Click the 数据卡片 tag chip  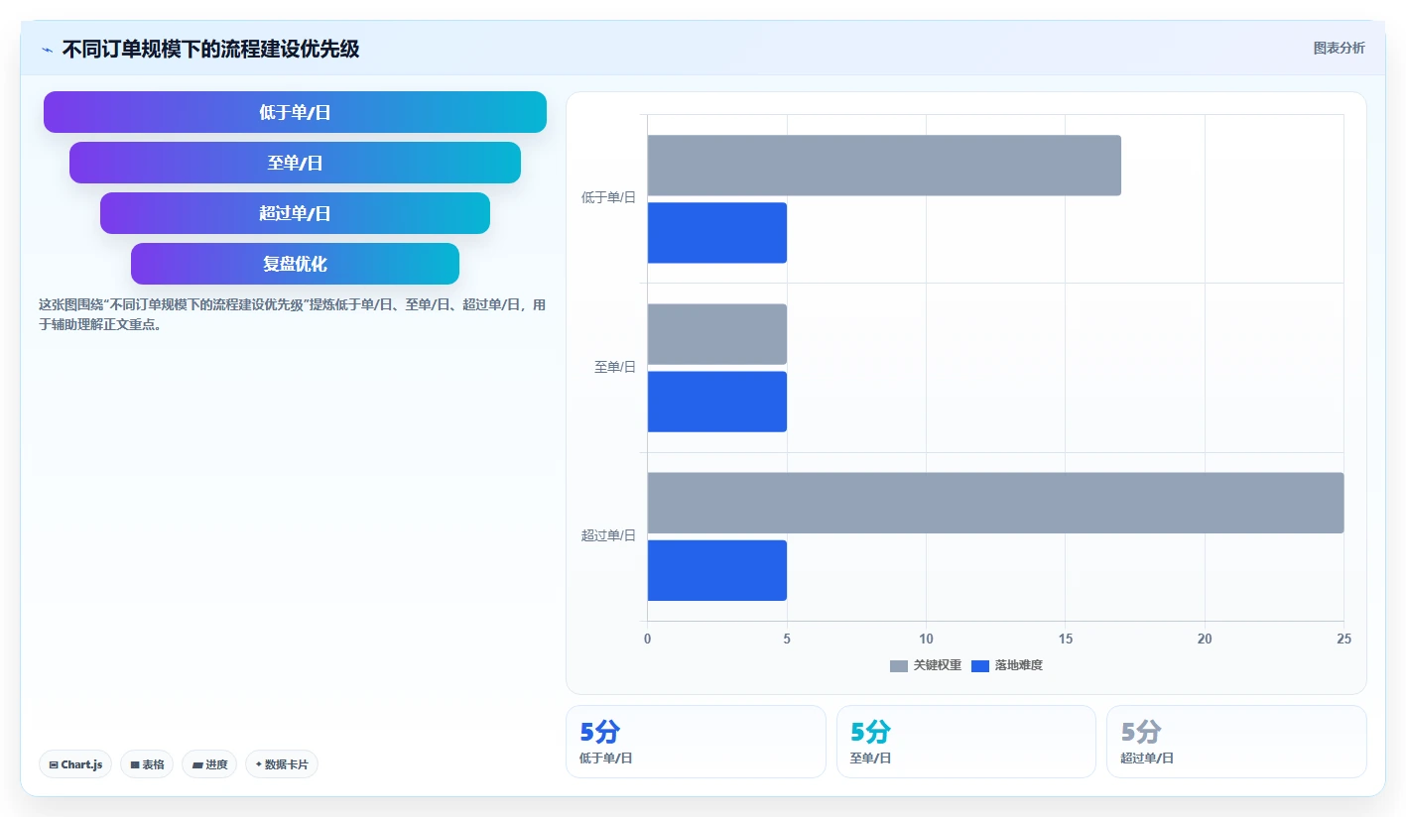tap(282, 764)
